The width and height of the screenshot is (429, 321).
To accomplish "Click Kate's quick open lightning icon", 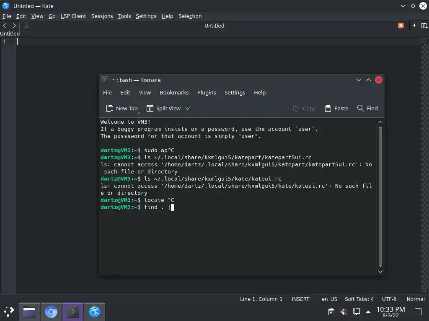I will click(x=414, y=25).
